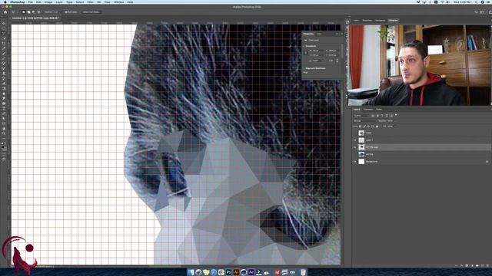
Task: Select the Zoom magnifier tool
Action: [x=4, y=133]
